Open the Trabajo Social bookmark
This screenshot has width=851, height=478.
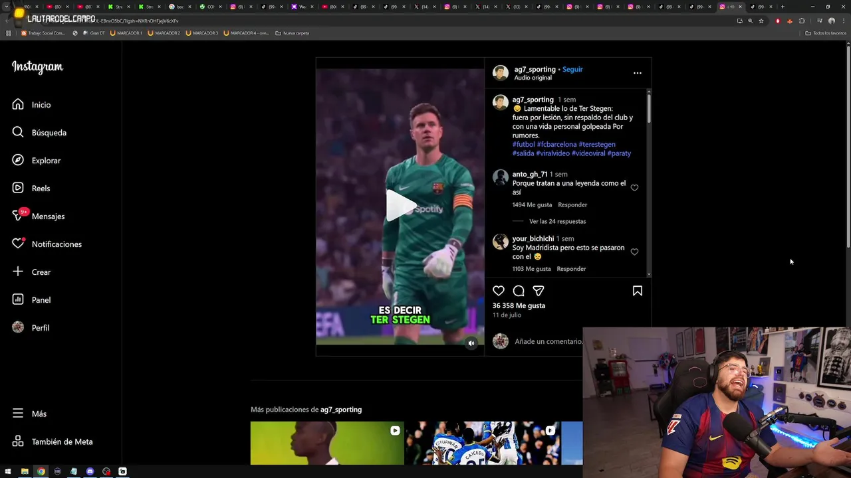pyautogui.click(x=43, y=33)
